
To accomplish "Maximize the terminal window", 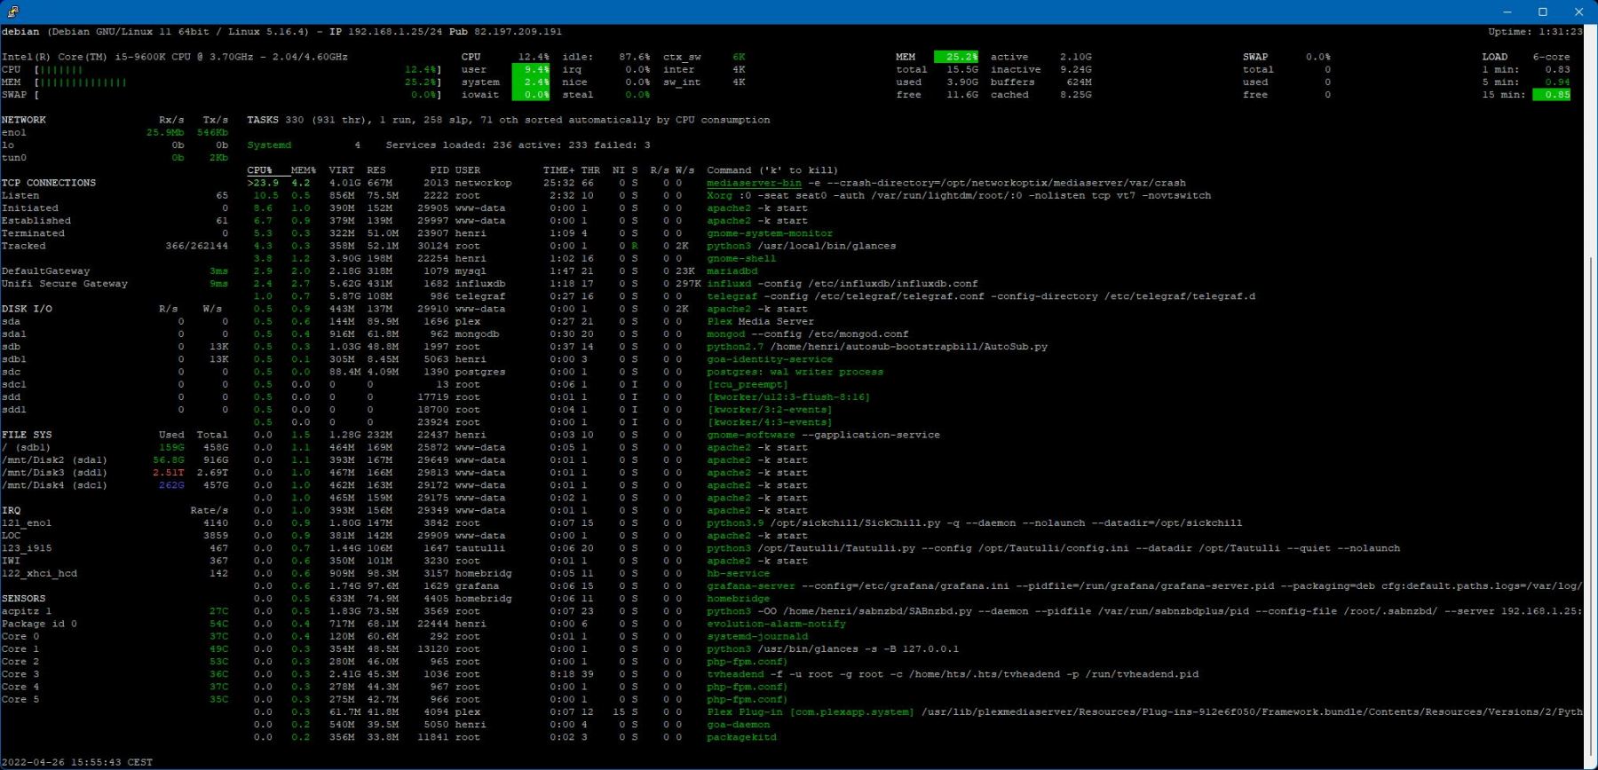I will 1543,12.
